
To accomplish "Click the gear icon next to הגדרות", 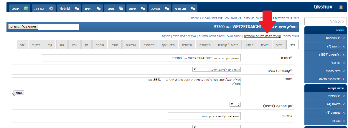I will (x=51, y=8).
